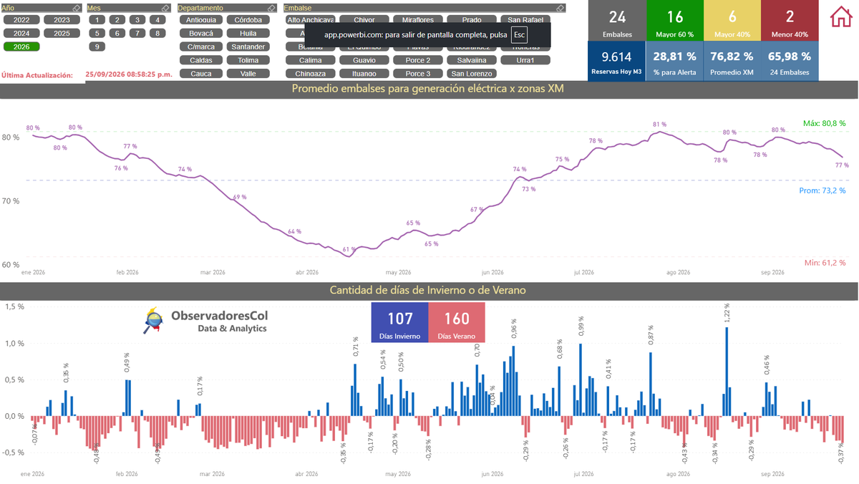Choose the Tolima department

[248, 60]
